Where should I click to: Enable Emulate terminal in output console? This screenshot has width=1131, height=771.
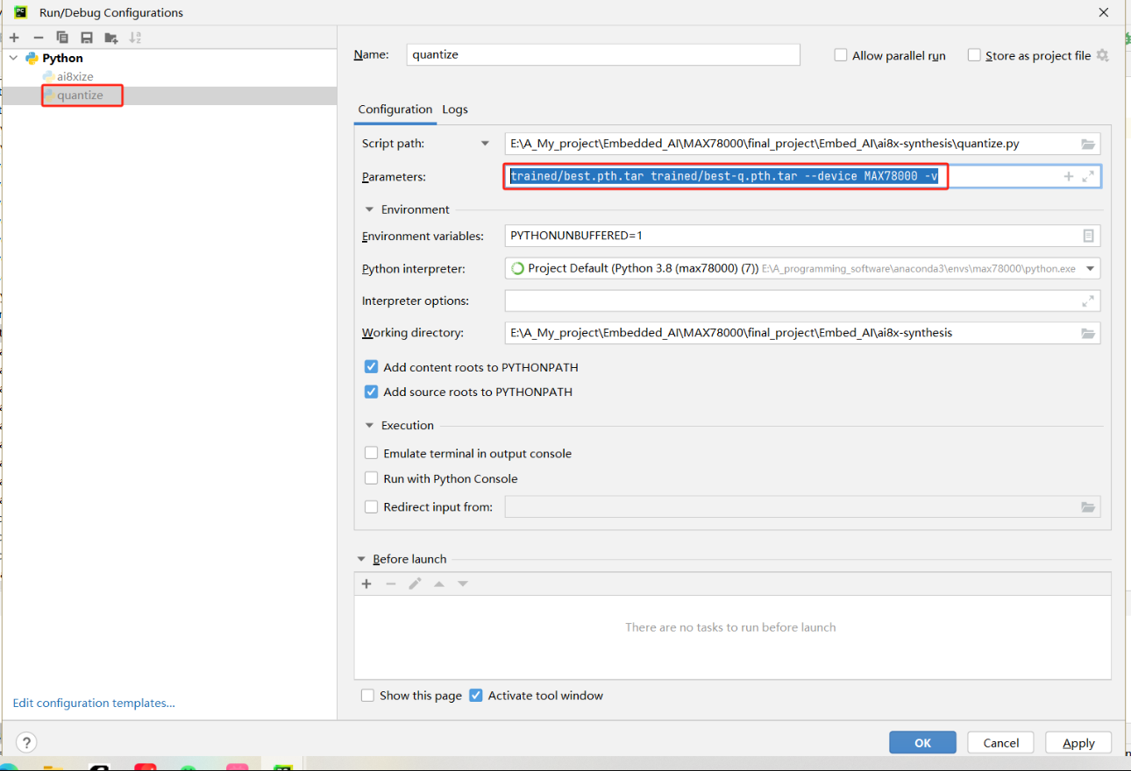(371, 453)
